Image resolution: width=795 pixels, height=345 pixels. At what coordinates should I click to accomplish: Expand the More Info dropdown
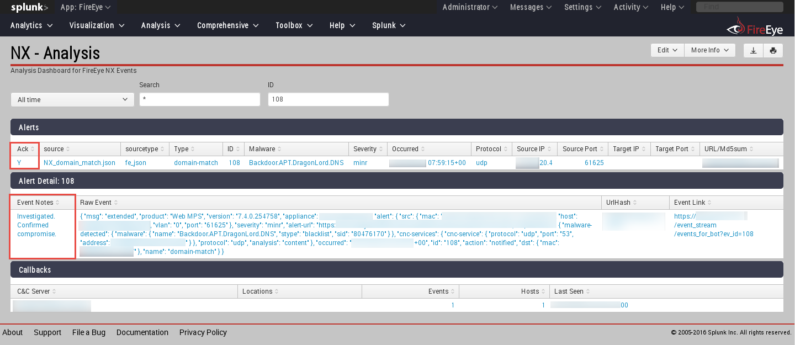coord(709,50)
